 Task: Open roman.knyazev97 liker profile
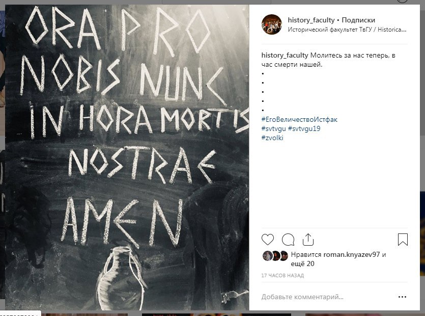point(352,255)
